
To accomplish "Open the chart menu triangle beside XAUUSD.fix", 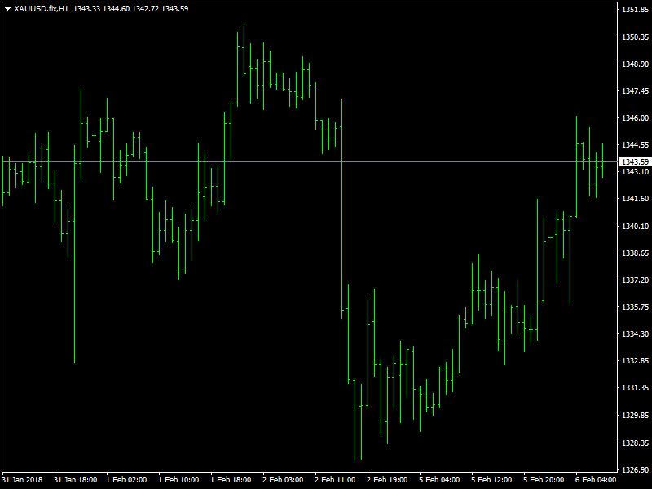I will pyautogui.click(x=7, y=9).
